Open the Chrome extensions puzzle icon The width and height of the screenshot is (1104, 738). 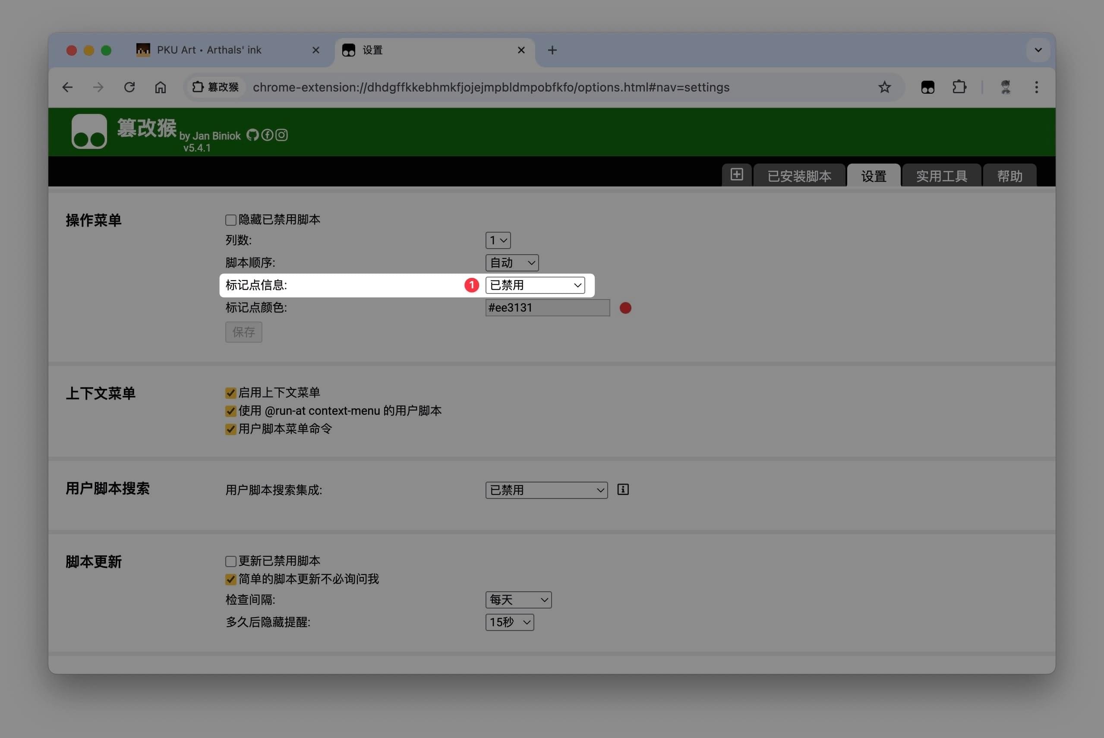[x=959, y=87]
